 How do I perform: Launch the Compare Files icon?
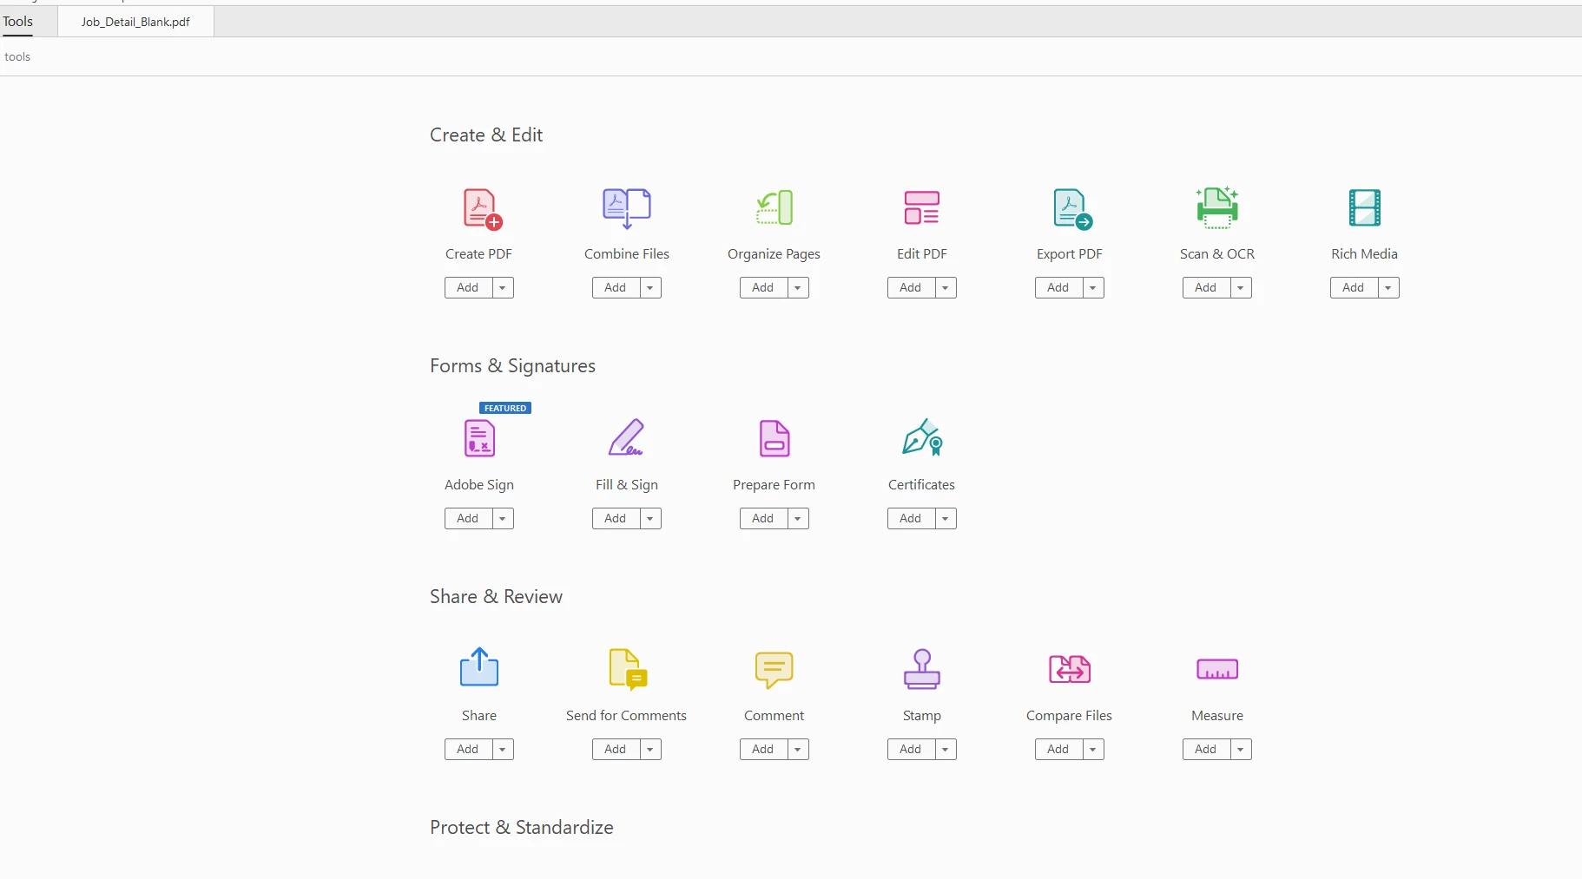(1070, 669)
